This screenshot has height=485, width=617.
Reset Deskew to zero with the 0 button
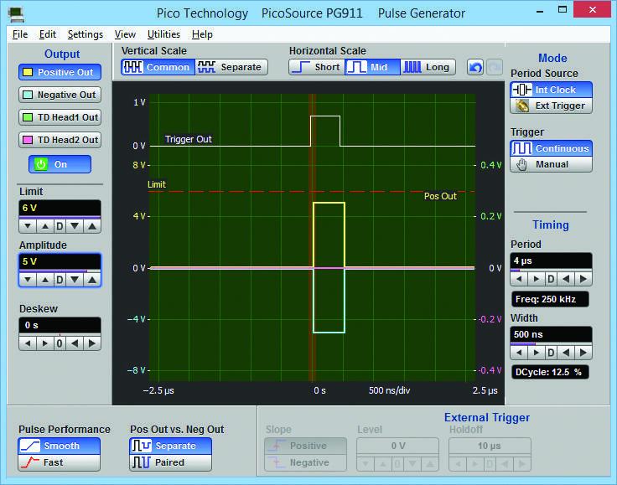pos(60,343)
